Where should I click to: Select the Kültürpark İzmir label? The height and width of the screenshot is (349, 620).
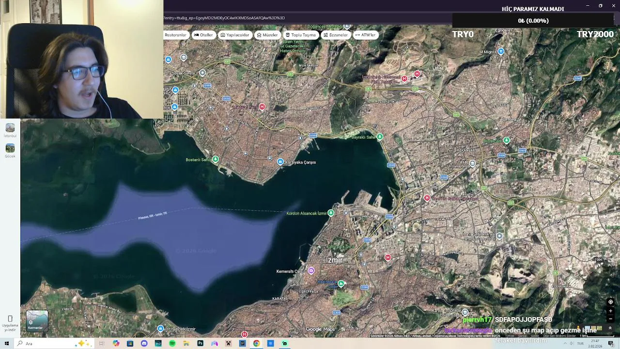[x=340, y=247]
